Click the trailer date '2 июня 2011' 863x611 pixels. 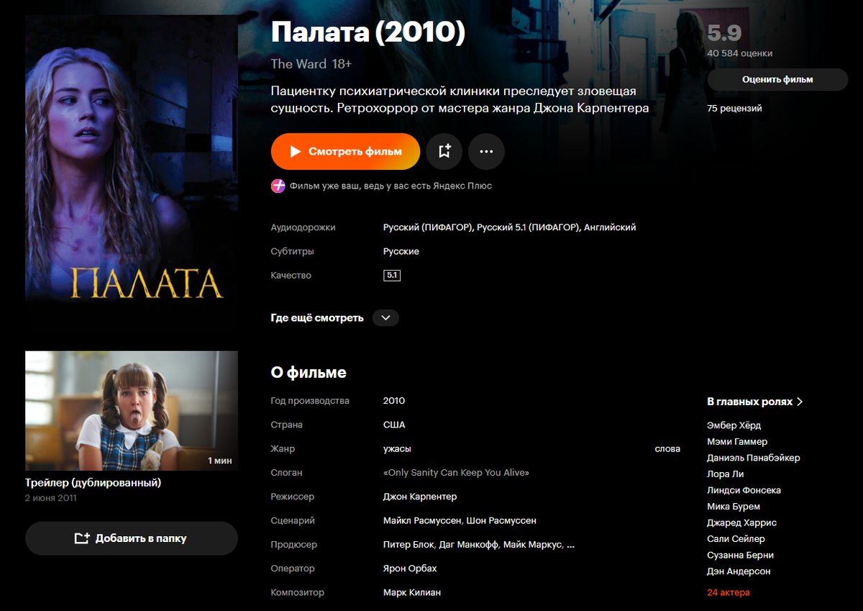(x=51, y=498)
